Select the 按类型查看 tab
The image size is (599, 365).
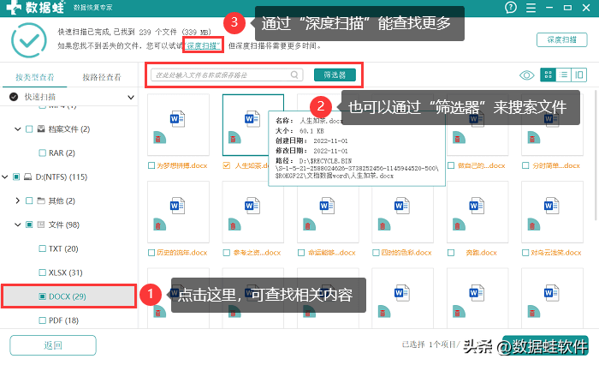point(33,77)
